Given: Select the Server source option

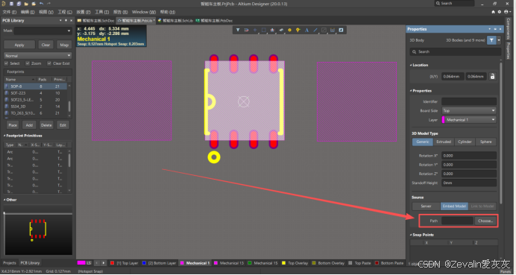Looking at the screenshot, I should (426, 206).
